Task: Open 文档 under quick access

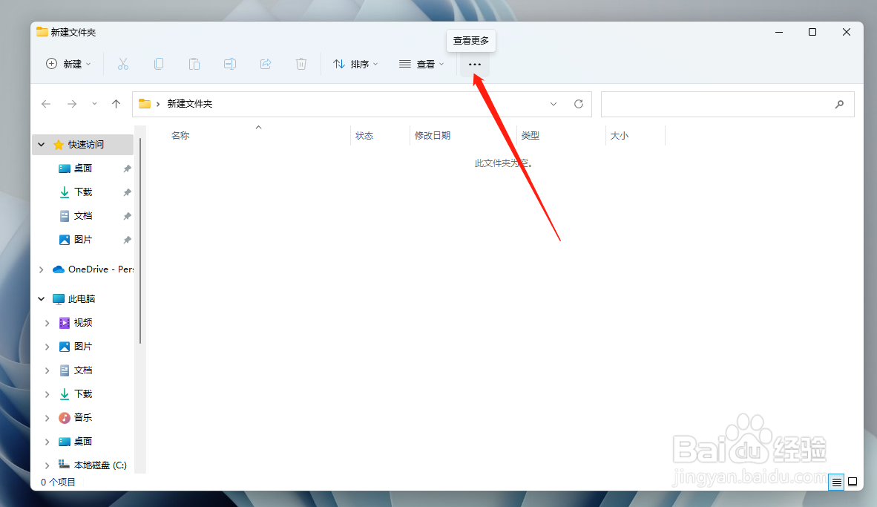Action: [83, 216]
